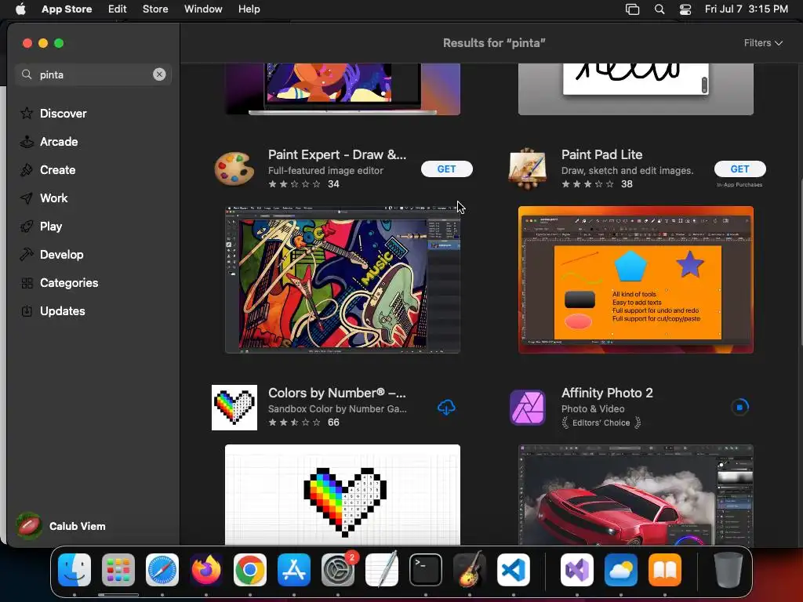Screen dimensions: 803x602
Task: Open the Apple menu
Action: (20, 9)
